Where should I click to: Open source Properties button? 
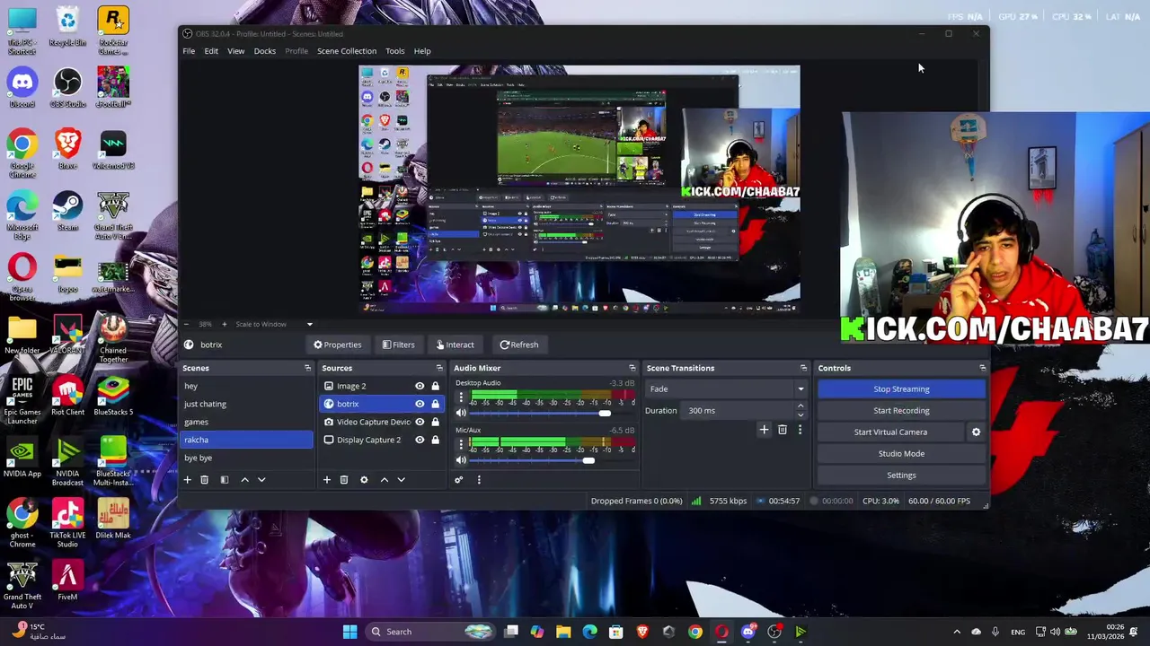(x=338, y=345)
